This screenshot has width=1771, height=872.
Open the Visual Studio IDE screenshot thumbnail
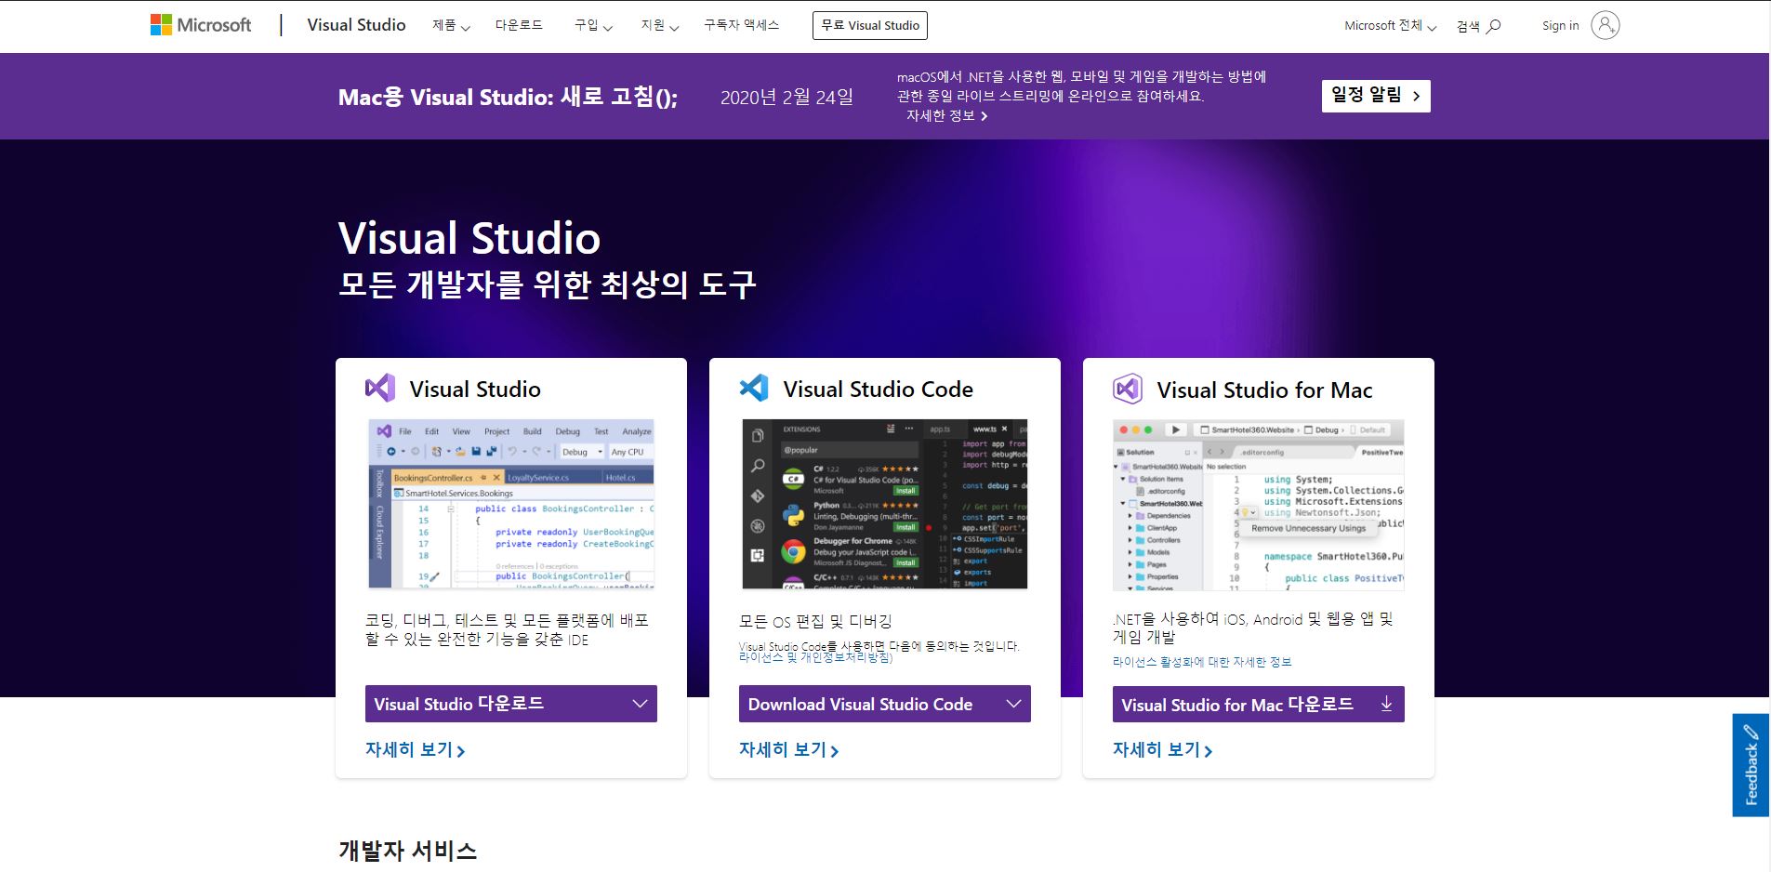[511, 504]
